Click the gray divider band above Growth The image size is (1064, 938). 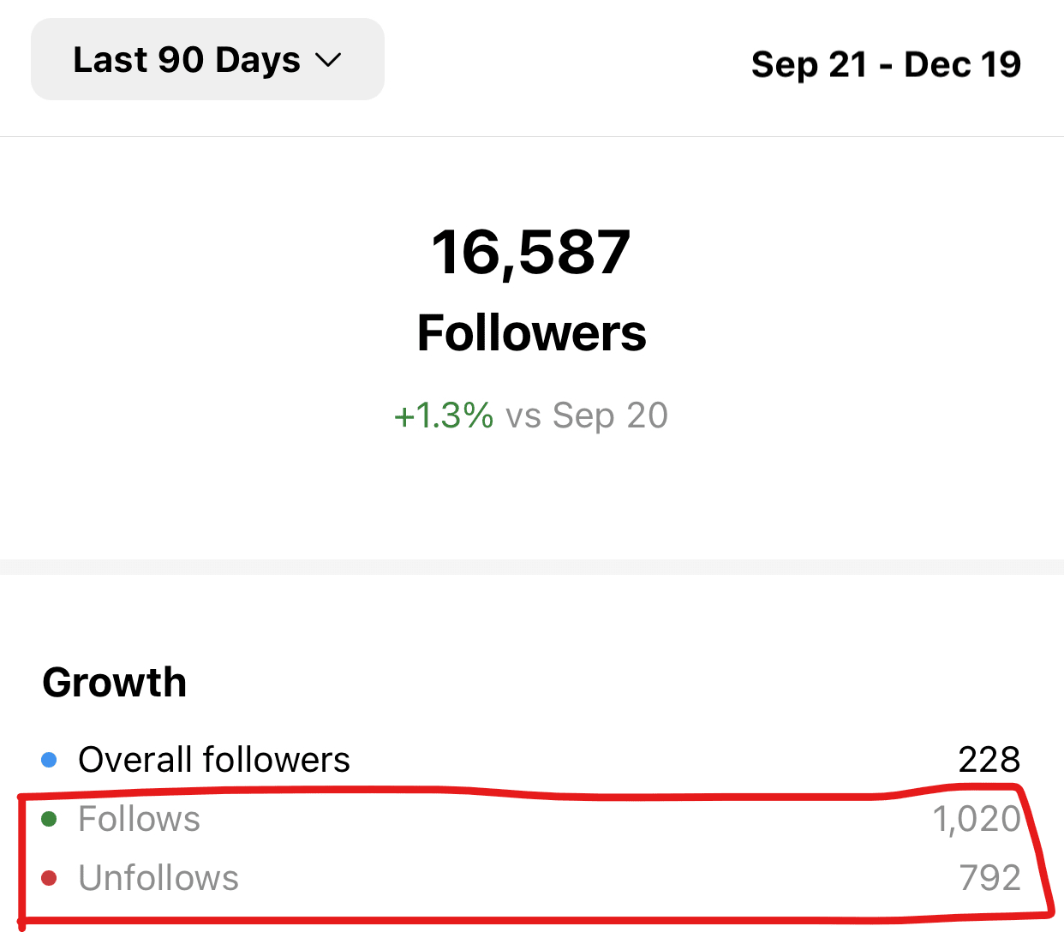(531, 567)
